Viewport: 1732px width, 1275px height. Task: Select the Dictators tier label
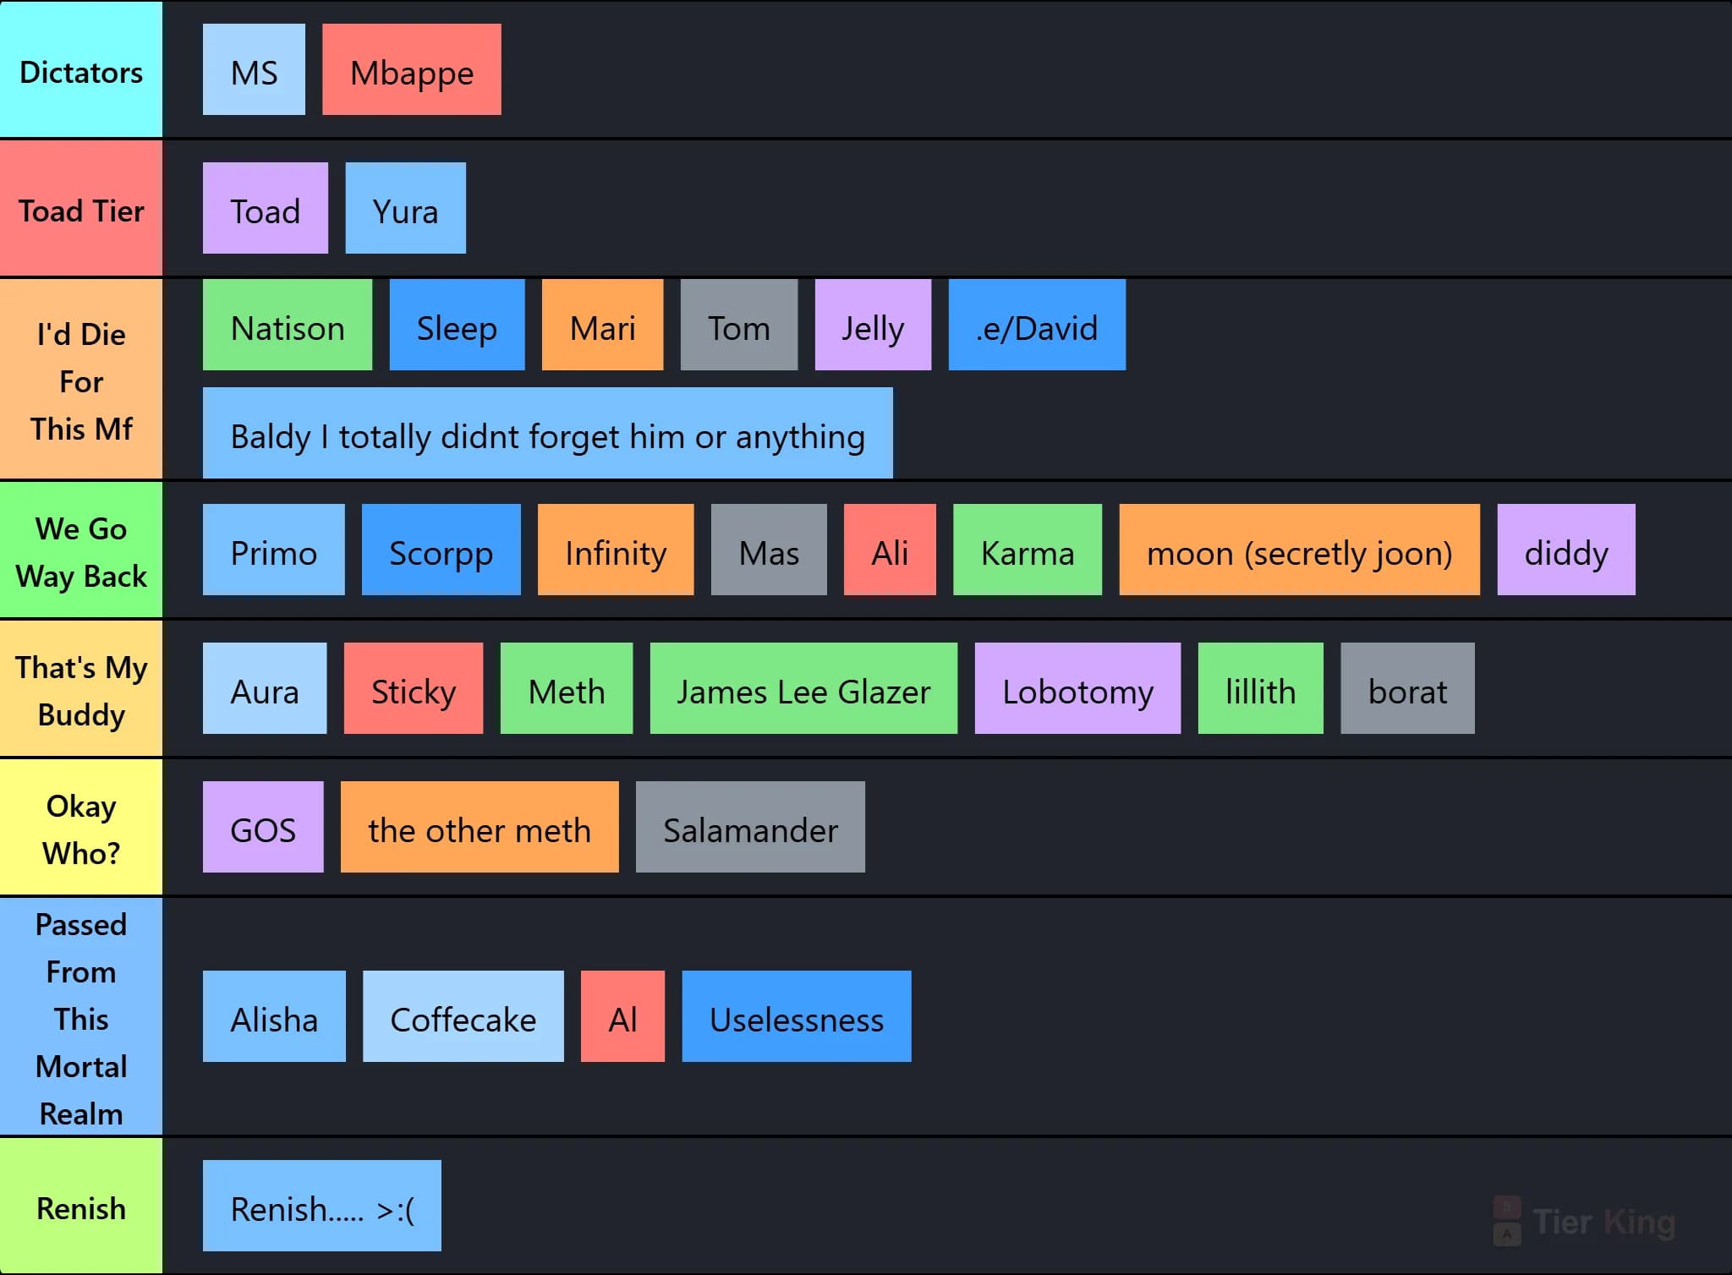81,69
